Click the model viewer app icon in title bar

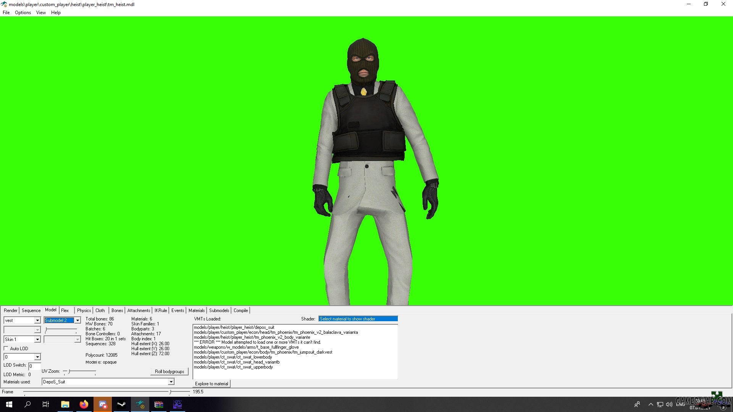point(4,4)
